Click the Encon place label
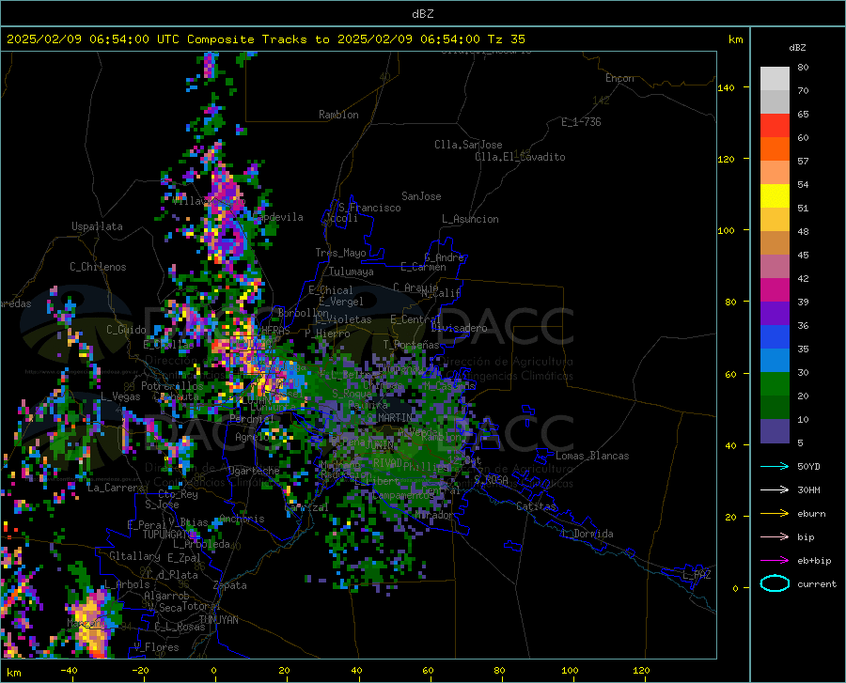The height and width of the screenshot is (683, 846). tap(619, 78)
